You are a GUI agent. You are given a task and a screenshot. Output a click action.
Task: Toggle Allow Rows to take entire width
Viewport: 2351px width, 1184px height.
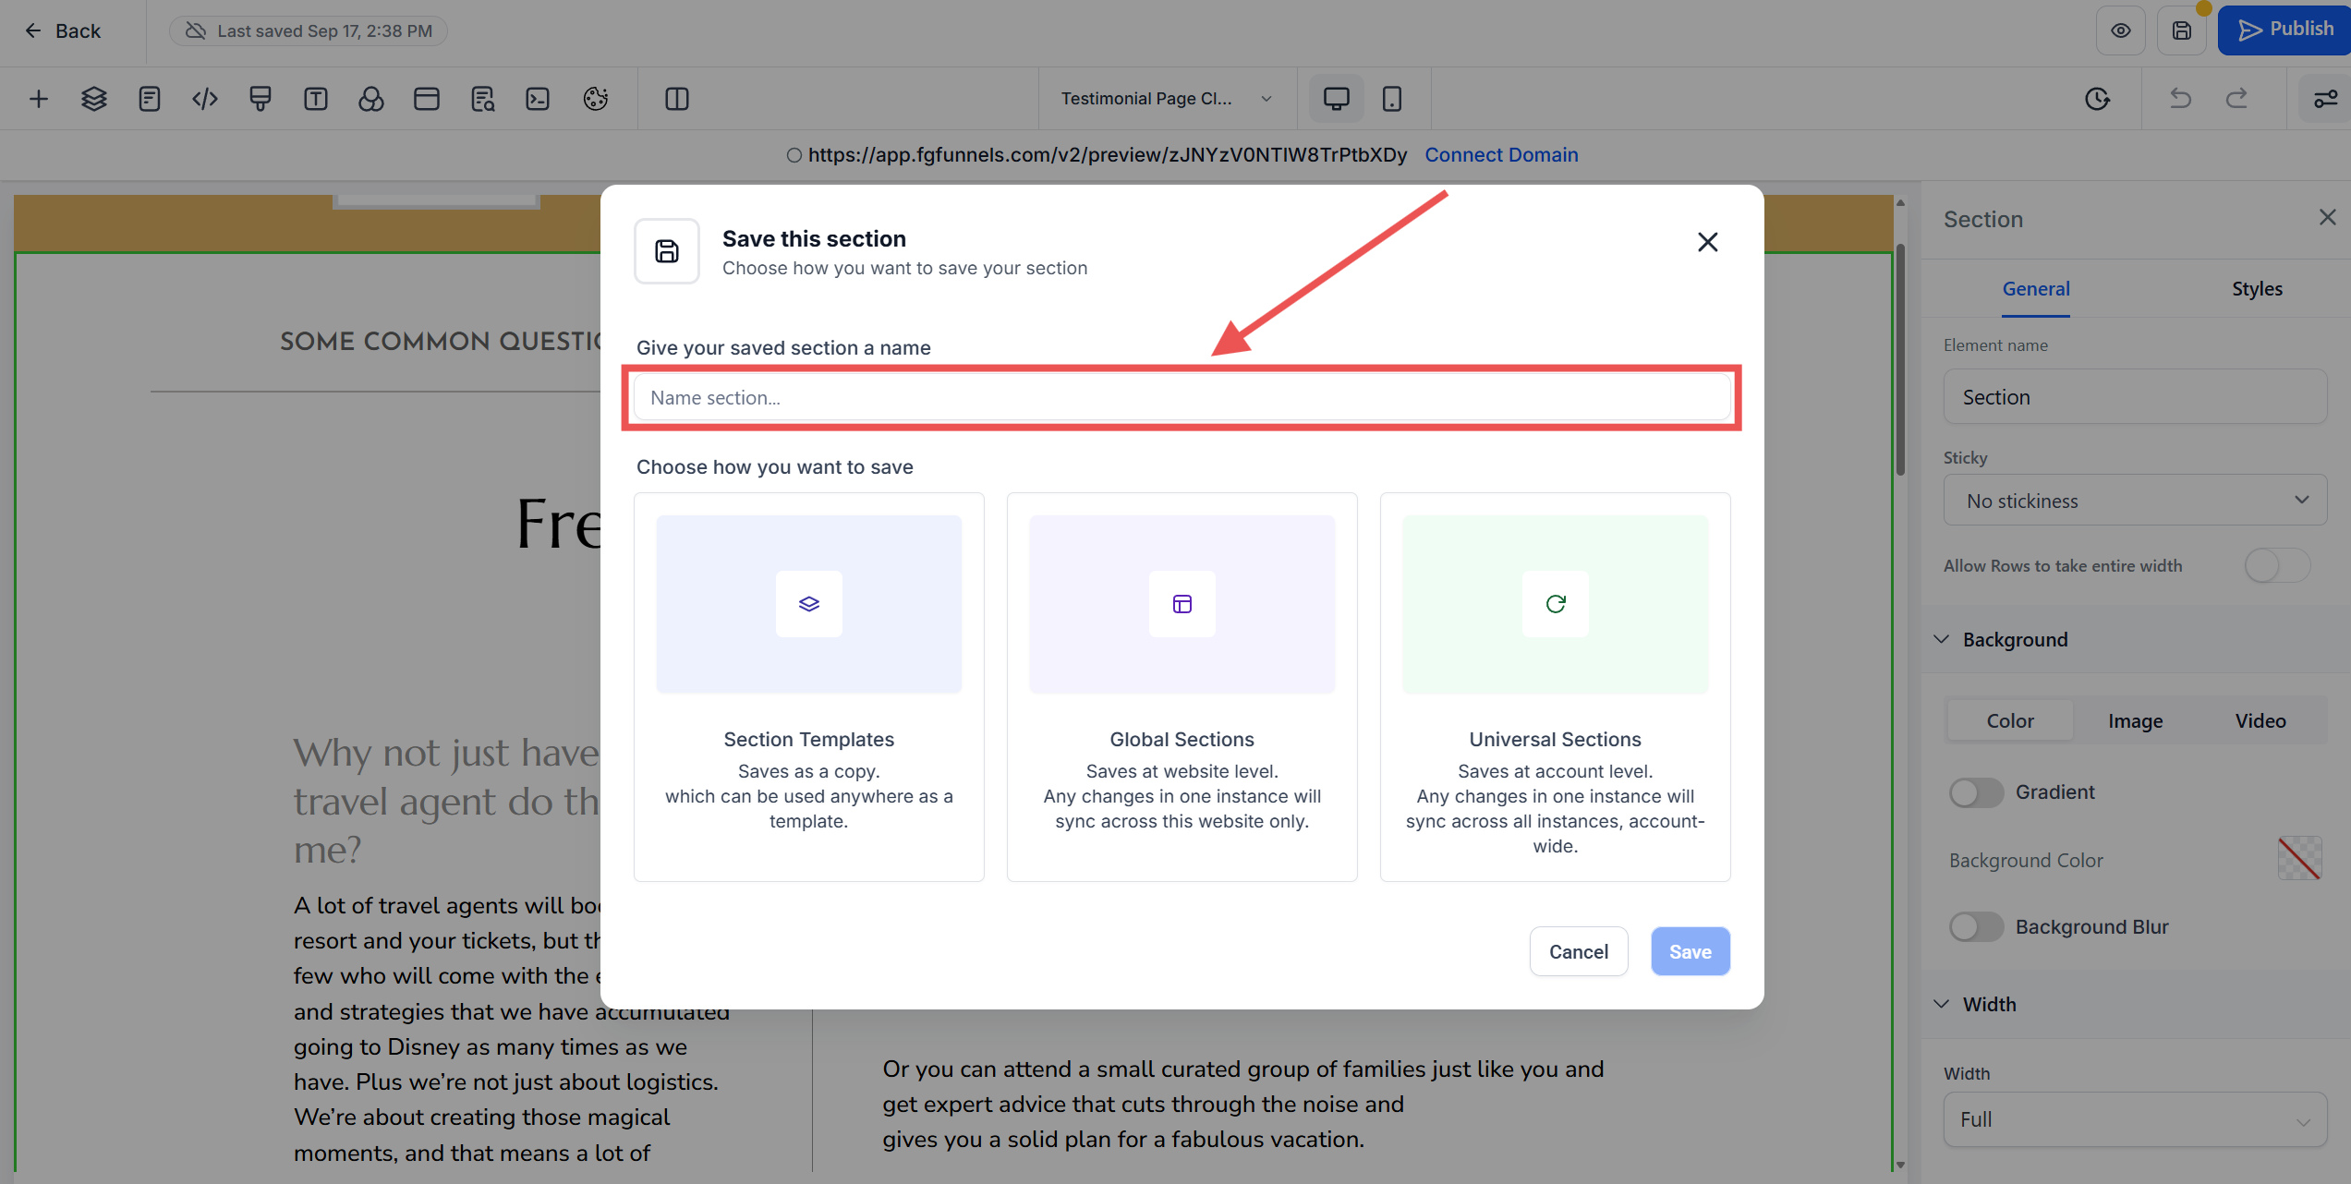coord(2276,565)
